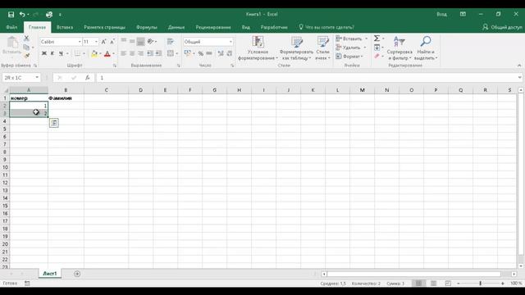Insert function with fx button
Image resolution: width=525 pixels, height=295 pixels.
tap(88, 78)
